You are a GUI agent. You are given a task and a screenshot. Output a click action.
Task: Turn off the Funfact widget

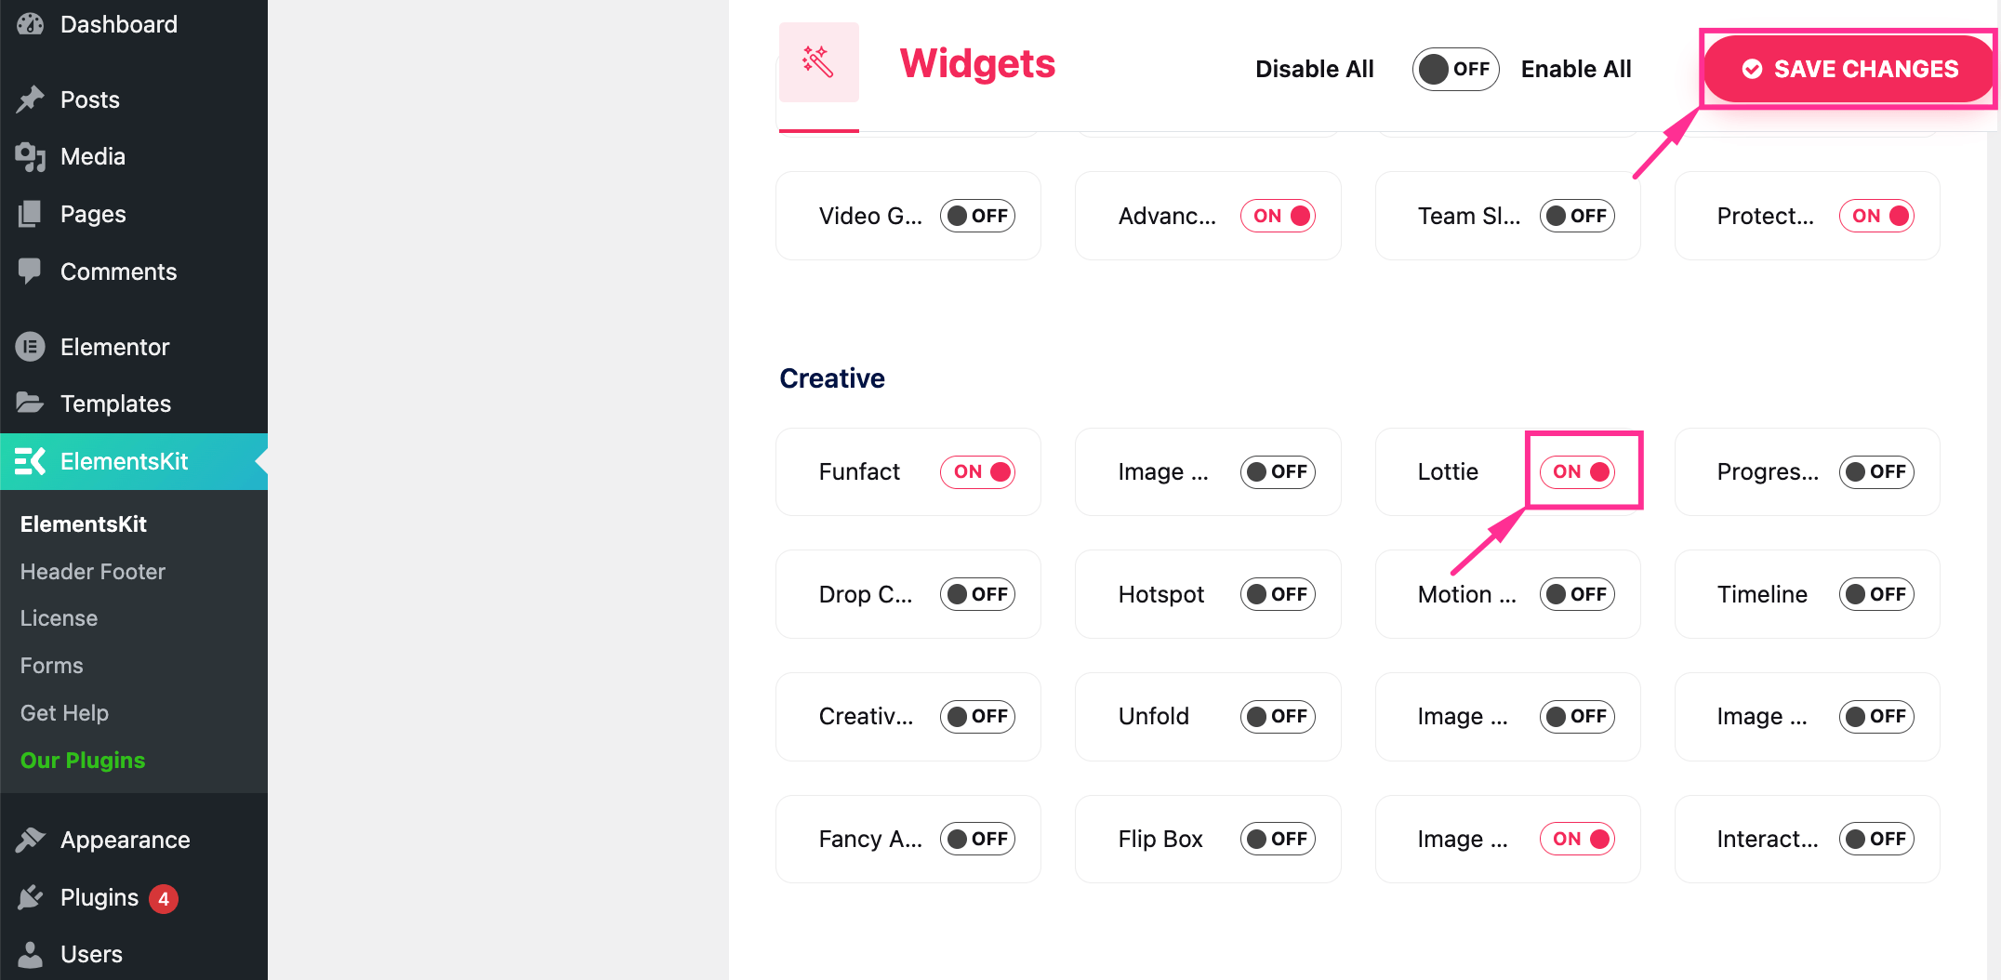pyautogui.click(x=977, y=471)
